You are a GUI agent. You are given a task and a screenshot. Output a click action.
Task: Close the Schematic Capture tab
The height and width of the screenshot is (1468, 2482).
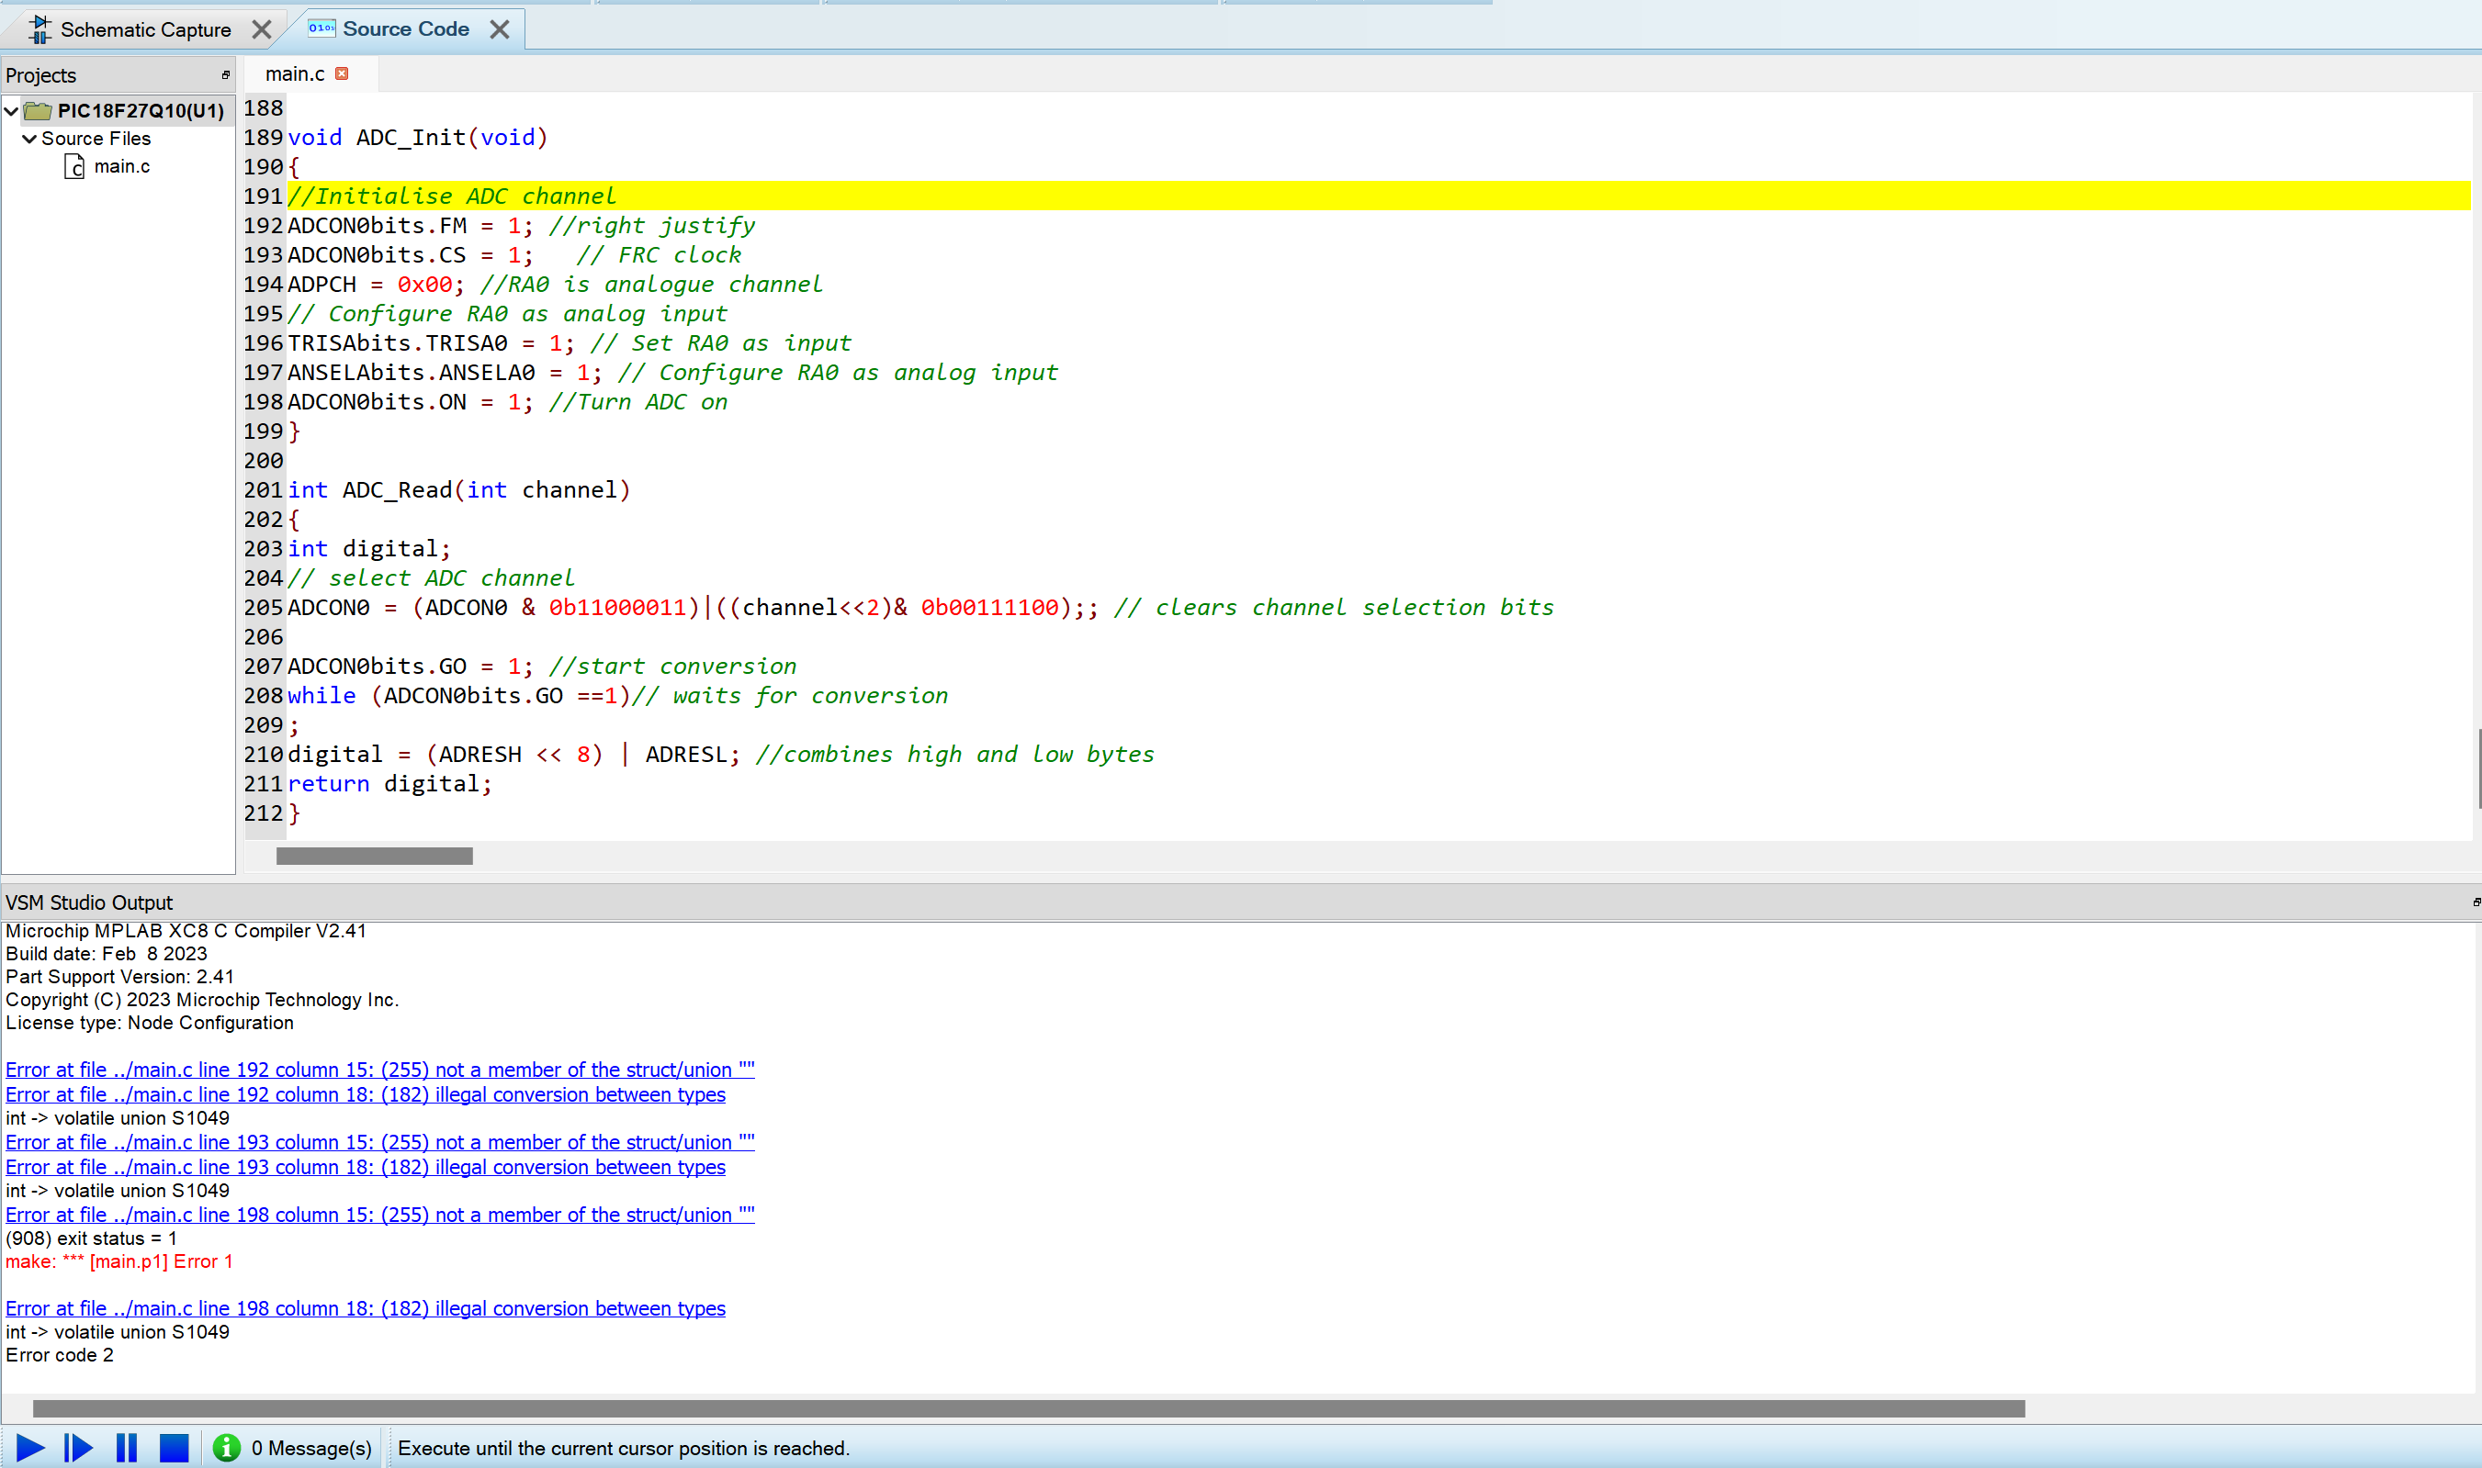[261, 29]
